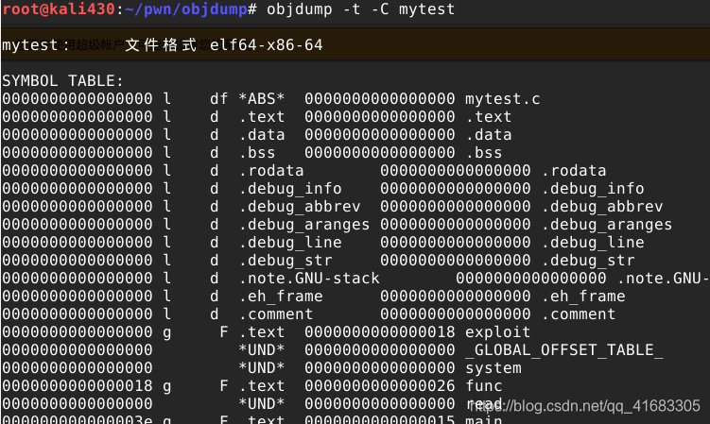This screenshot has width=710, height=424.
Task: Click the 'F' flag in func row
Action: [224, 385]
